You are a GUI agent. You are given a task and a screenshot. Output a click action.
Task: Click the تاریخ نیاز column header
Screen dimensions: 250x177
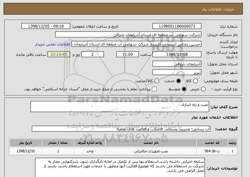pyautogui.click(x=26, y=143)
